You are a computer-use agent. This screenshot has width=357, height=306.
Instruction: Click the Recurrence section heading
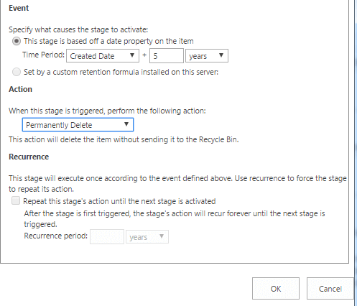[x=29, y=157]
